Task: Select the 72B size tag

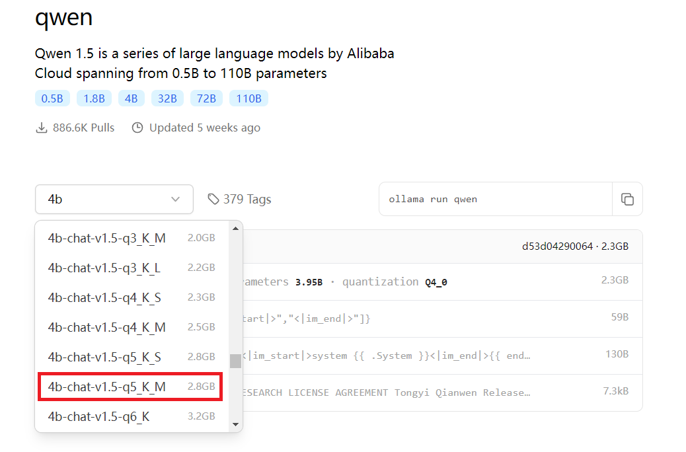Action: click(x=206, y=98)
